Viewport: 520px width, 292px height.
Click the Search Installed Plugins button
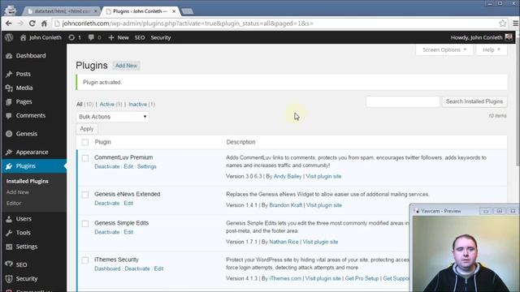tap(474, 101)
